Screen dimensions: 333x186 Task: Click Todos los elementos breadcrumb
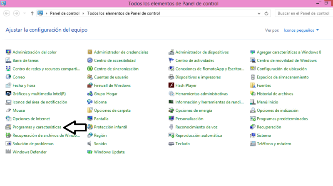(123, 13)
